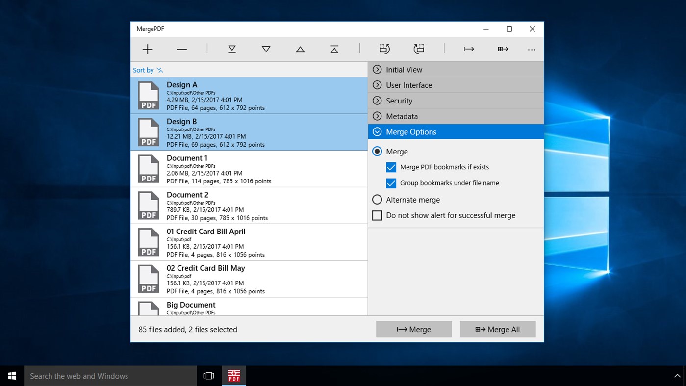This screenshot has width=686, height=386.
Task: Move selected file up one position
Action: [x=300, y=49]
